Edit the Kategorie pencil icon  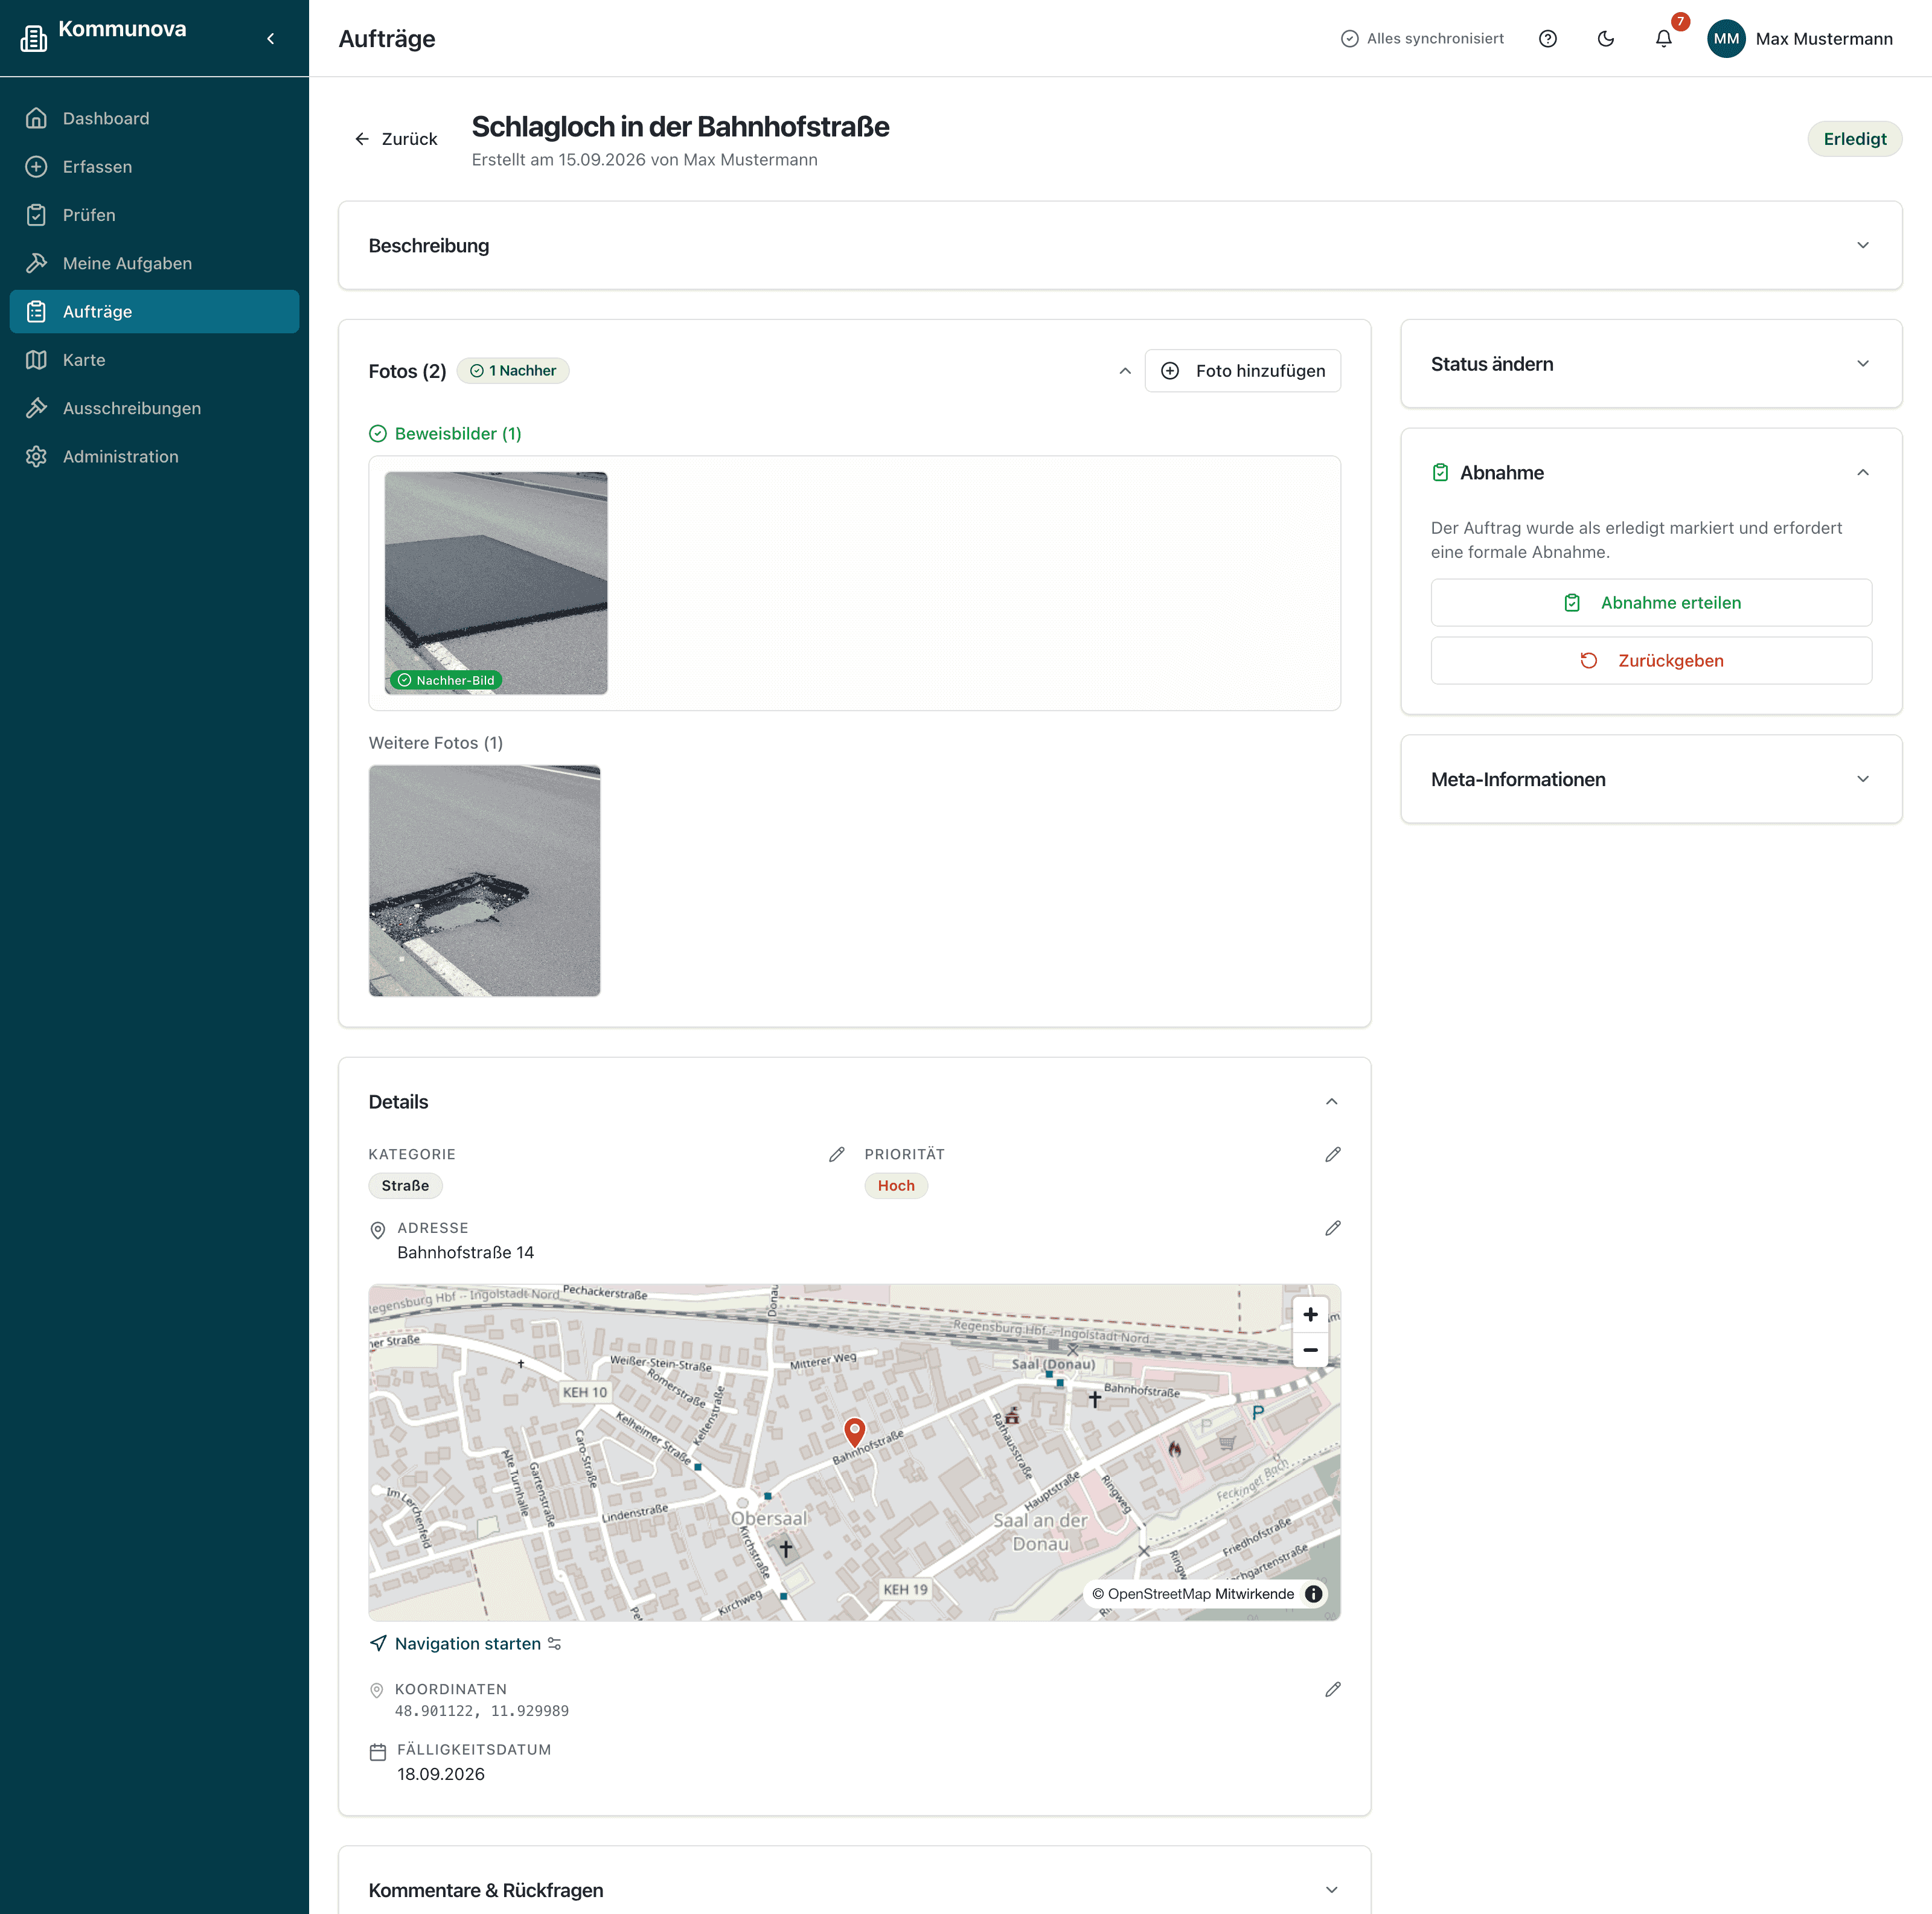point(837,1154)
